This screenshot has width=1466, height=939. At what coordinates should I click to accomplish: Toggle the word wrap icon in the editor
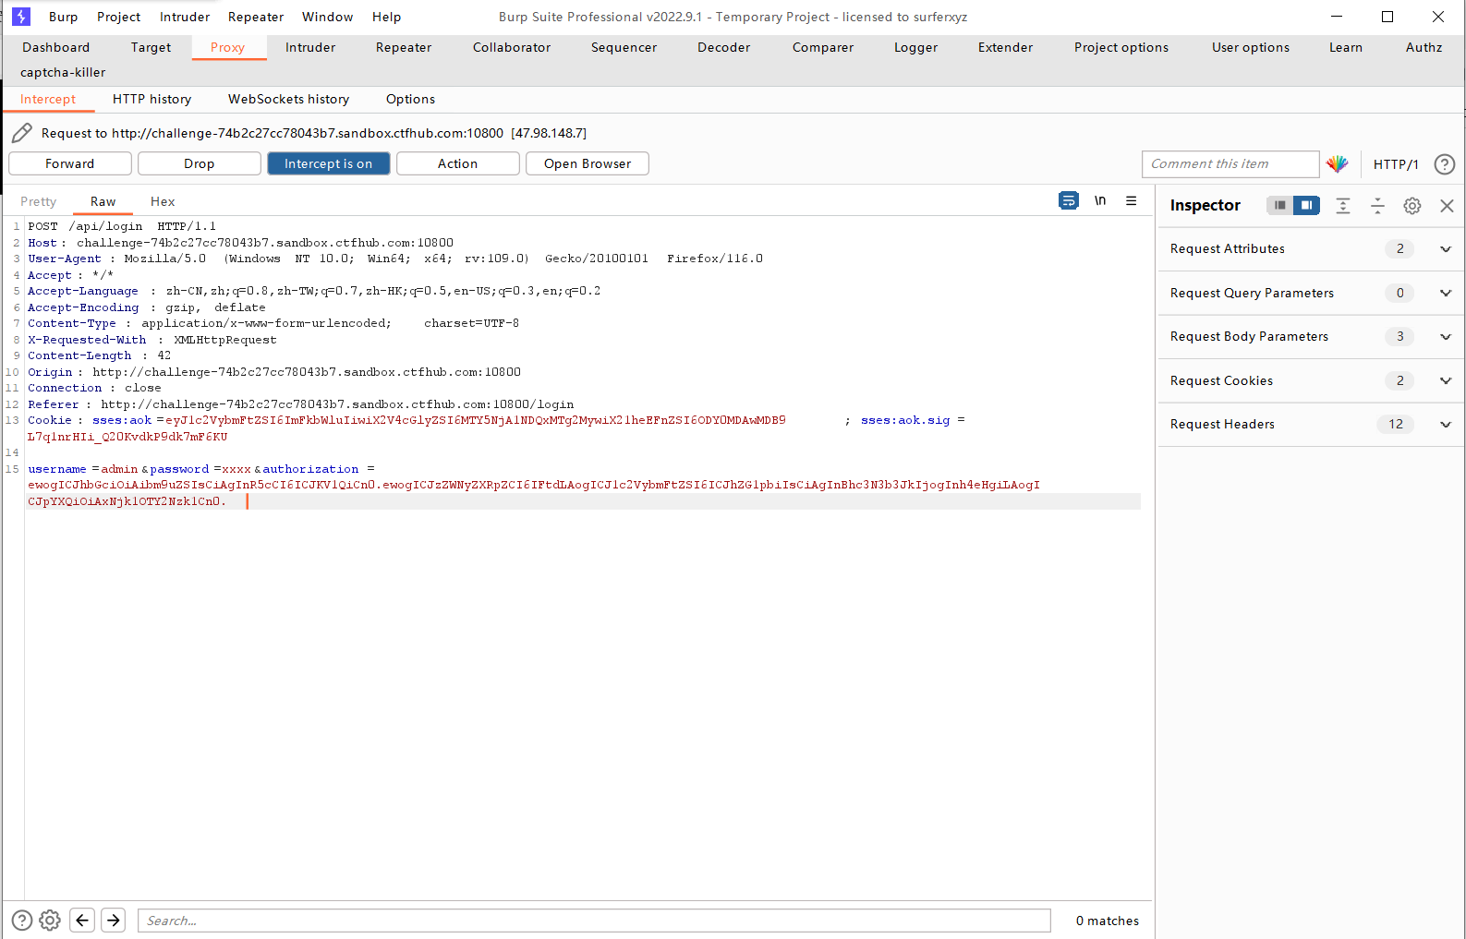(x=1069, y=200)
